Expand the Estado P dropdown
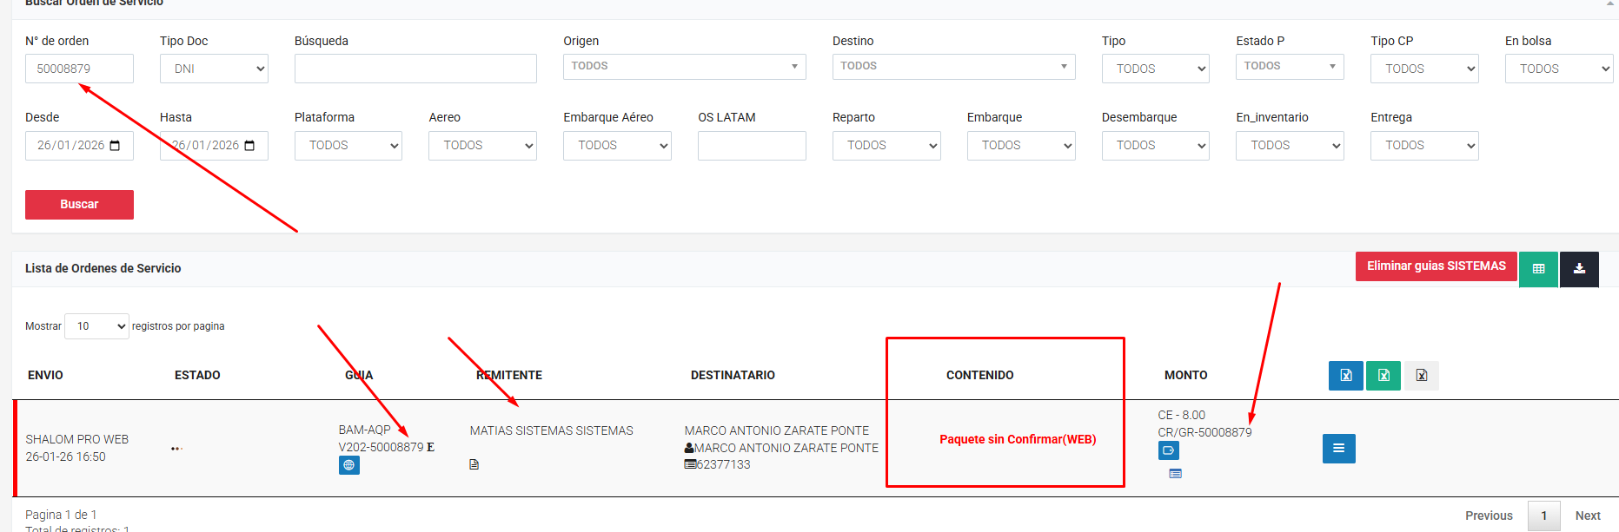 (1289, 67)
